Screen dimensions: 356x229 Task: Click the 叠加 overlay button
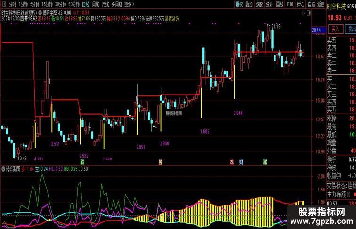249,4
